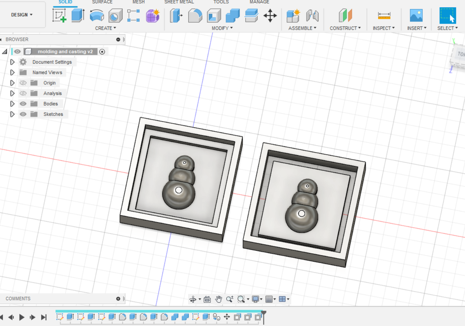
Task: Switch to the SHEET METAL tab
Action: pos(179,2)
